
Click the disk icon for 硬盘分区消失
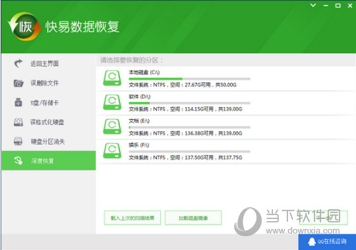[x=18, y=141]
